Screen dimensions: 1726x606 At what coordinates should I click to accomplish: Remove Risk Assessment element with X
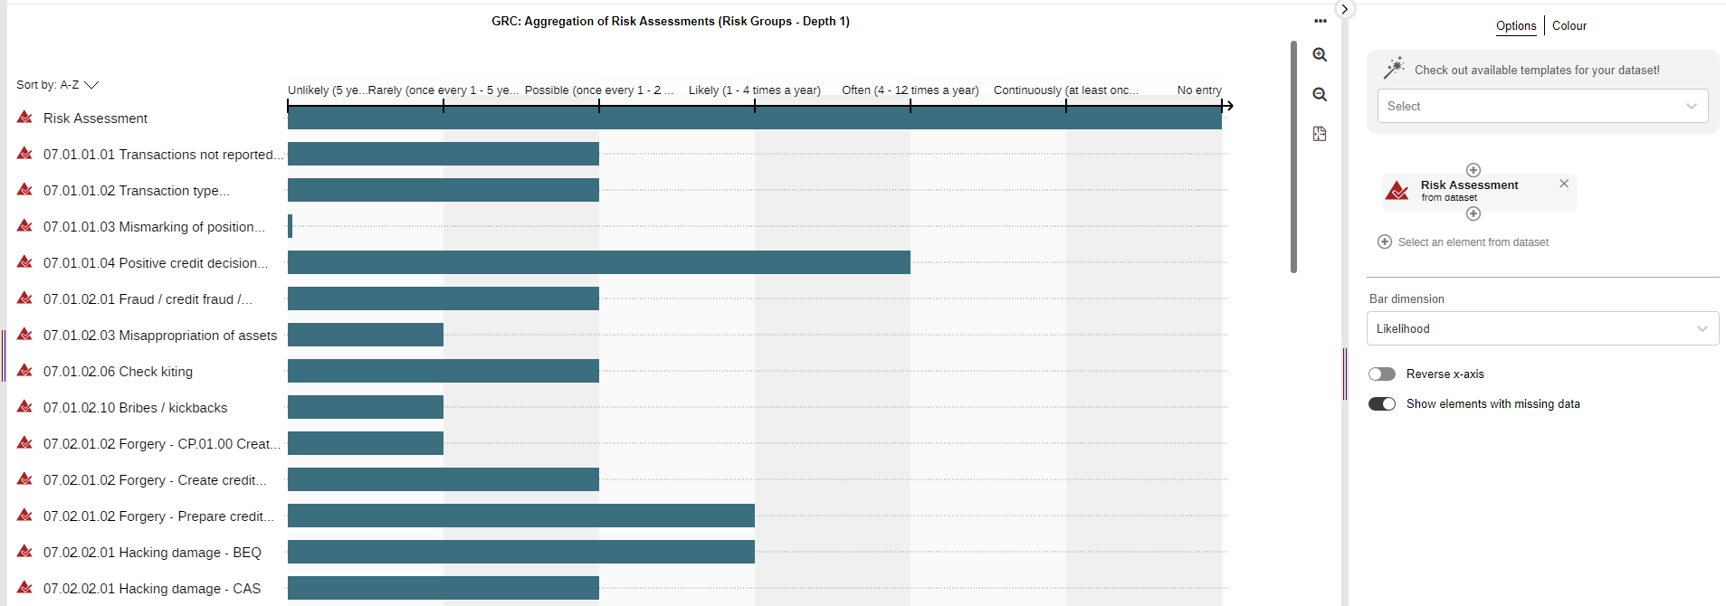coord(1564,184)
